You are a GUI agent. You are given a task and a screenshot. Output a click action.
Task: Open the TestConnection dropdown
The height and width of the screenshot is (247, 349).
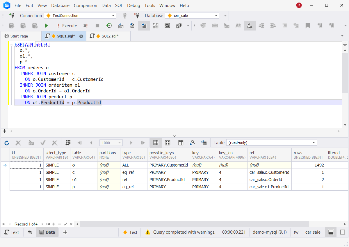point(113,15)
